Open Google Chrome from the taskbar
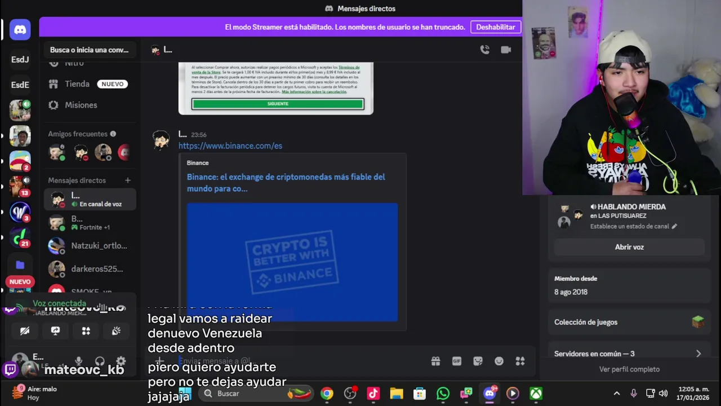This screenshot has width=721, height=406. point(327,394)
